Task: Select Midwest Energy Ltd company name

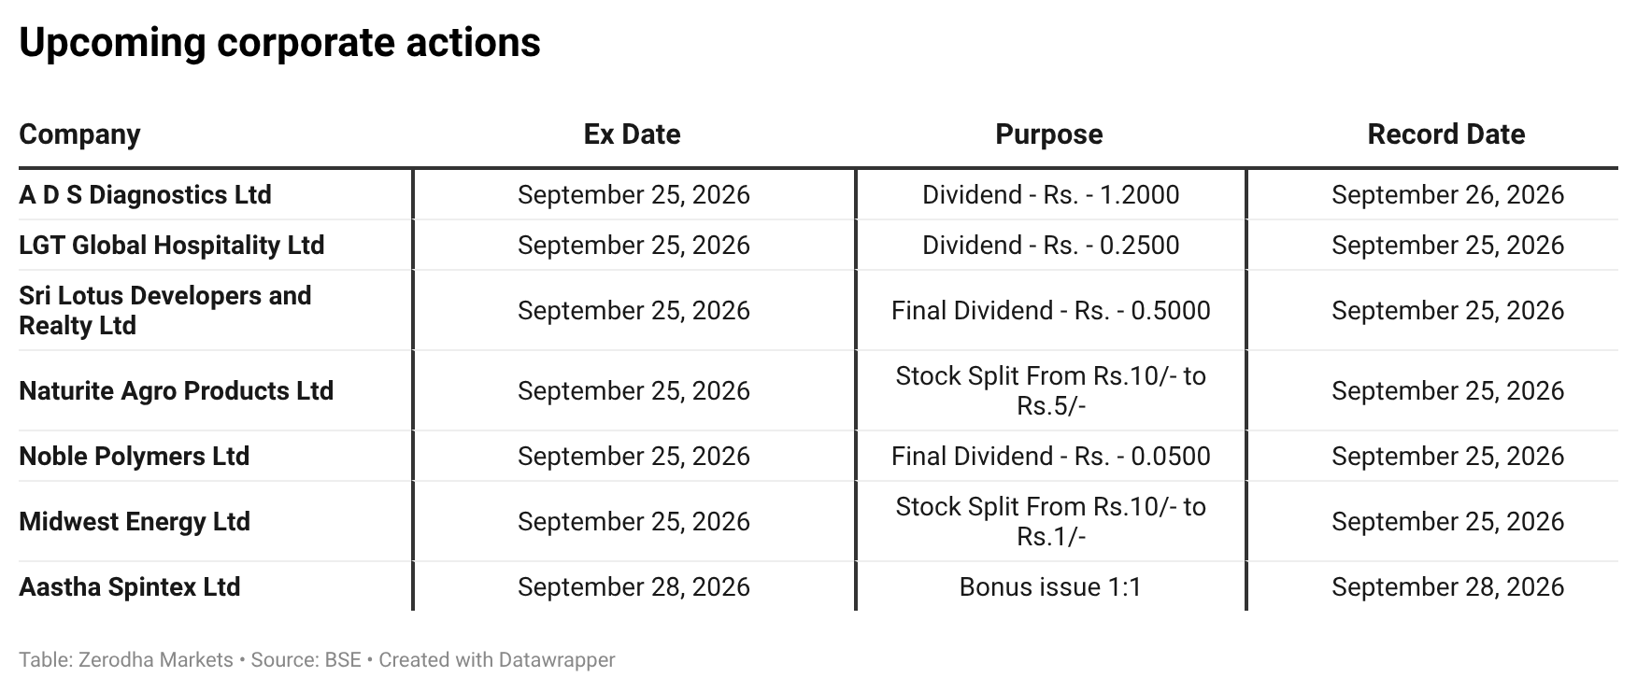Action: tap(135, 522)
